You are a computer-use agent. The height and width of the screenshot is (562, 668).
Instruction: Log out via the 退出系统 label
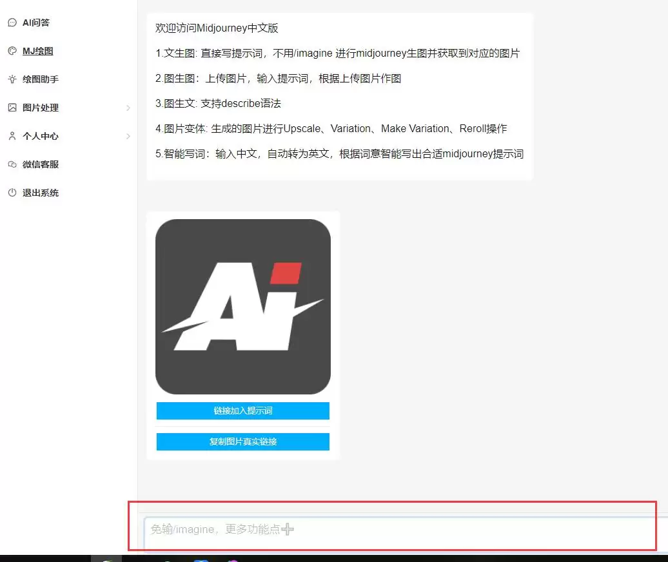(x=41, y=193)
